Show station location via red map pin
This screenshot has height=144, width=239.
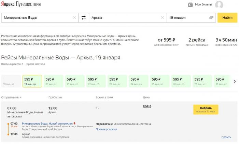[74, 124]
